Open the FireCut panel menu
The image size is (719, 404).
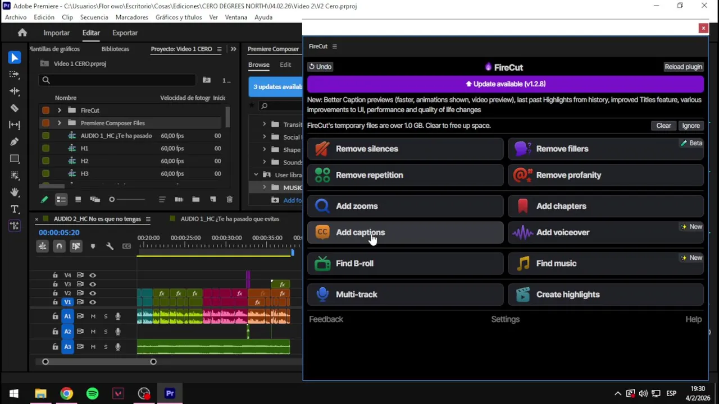coord(334,47)
